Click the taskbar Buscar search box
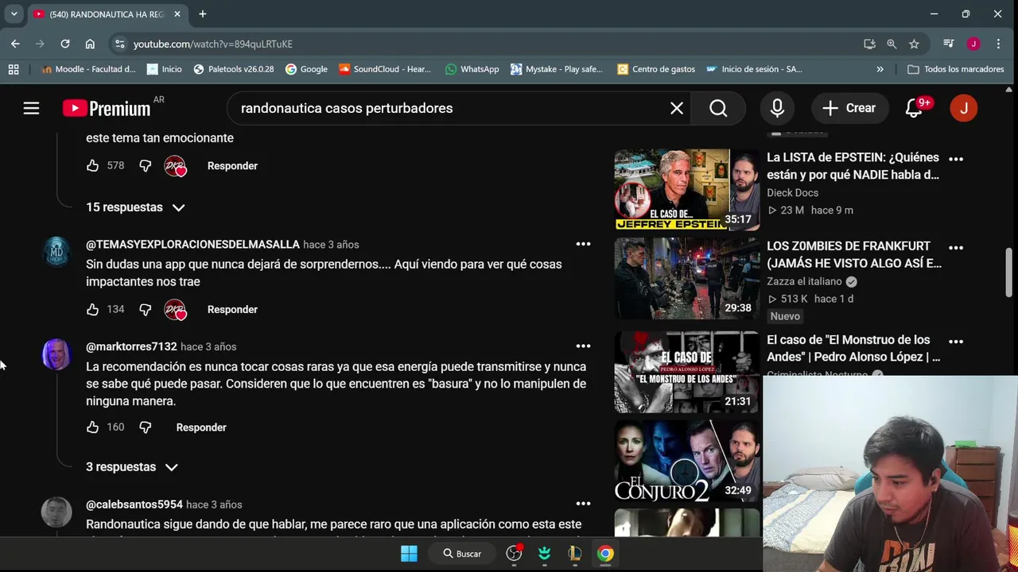The width and height of the screenshot is (1018, 572). [x=462, y=554]
